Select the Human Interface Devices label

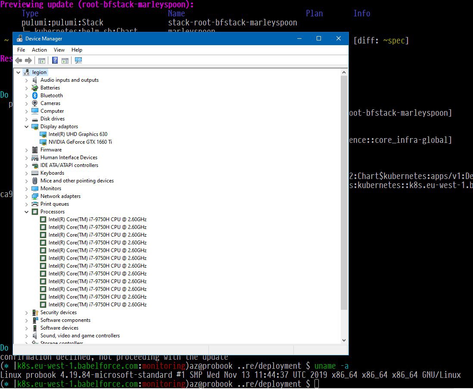[x=69, y=157]
